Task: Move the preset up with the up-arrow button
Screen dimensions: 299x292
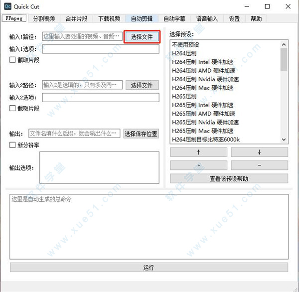Action: 198,152
